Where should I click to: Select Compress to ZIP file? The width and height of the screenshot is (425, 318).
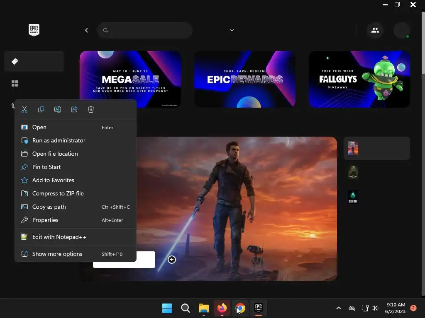pyautogui.click(x=76, y=193)
